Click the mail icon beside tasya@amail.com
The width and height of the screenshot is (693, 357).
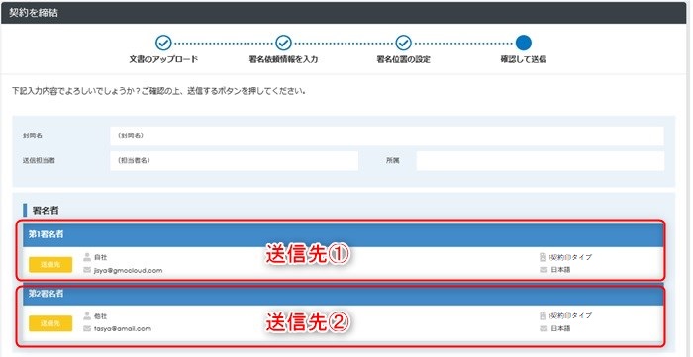tap(87, 328)
